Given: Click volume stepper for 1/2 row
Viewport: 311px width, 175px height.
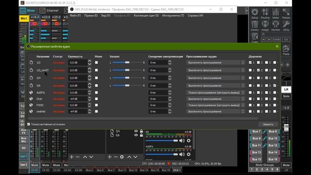Looking at the screenshot, I should coord(89,63).
